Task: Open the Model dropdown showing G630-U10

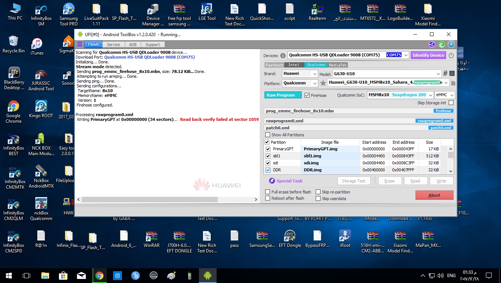Action: tap(438, 74)
